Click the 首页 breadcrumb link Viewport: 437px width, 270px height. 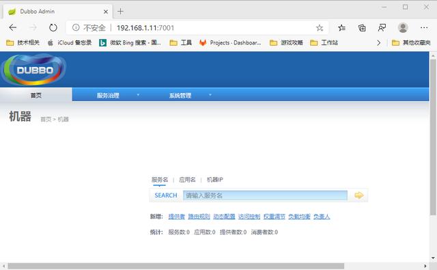pos(46,120)
